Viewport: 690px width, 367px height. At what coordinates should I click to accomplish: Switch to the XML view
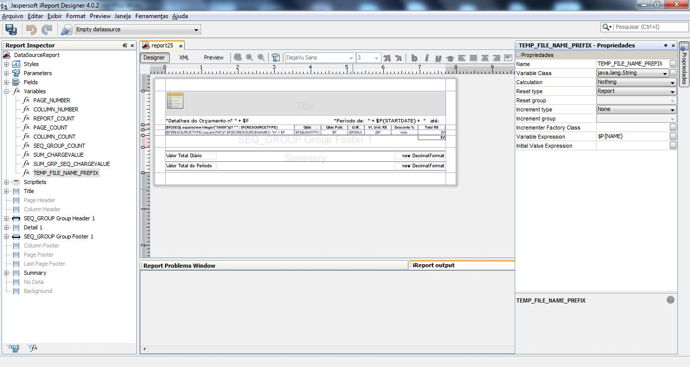coord(184,57)
